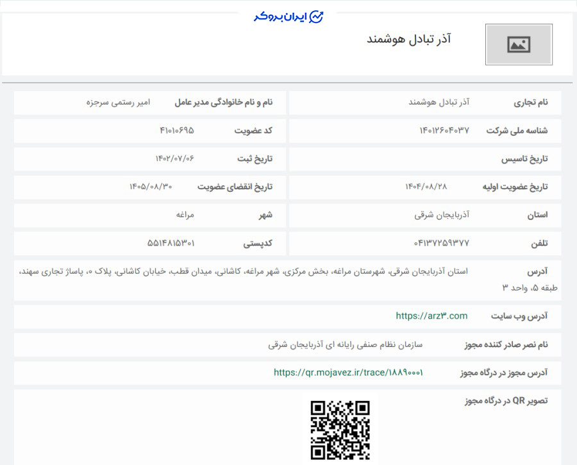This screenshot has height=465, width=577.
Task: Select initial membership date ۱۴۰۴/۰۸/۲۸
Action: [426, 187]
